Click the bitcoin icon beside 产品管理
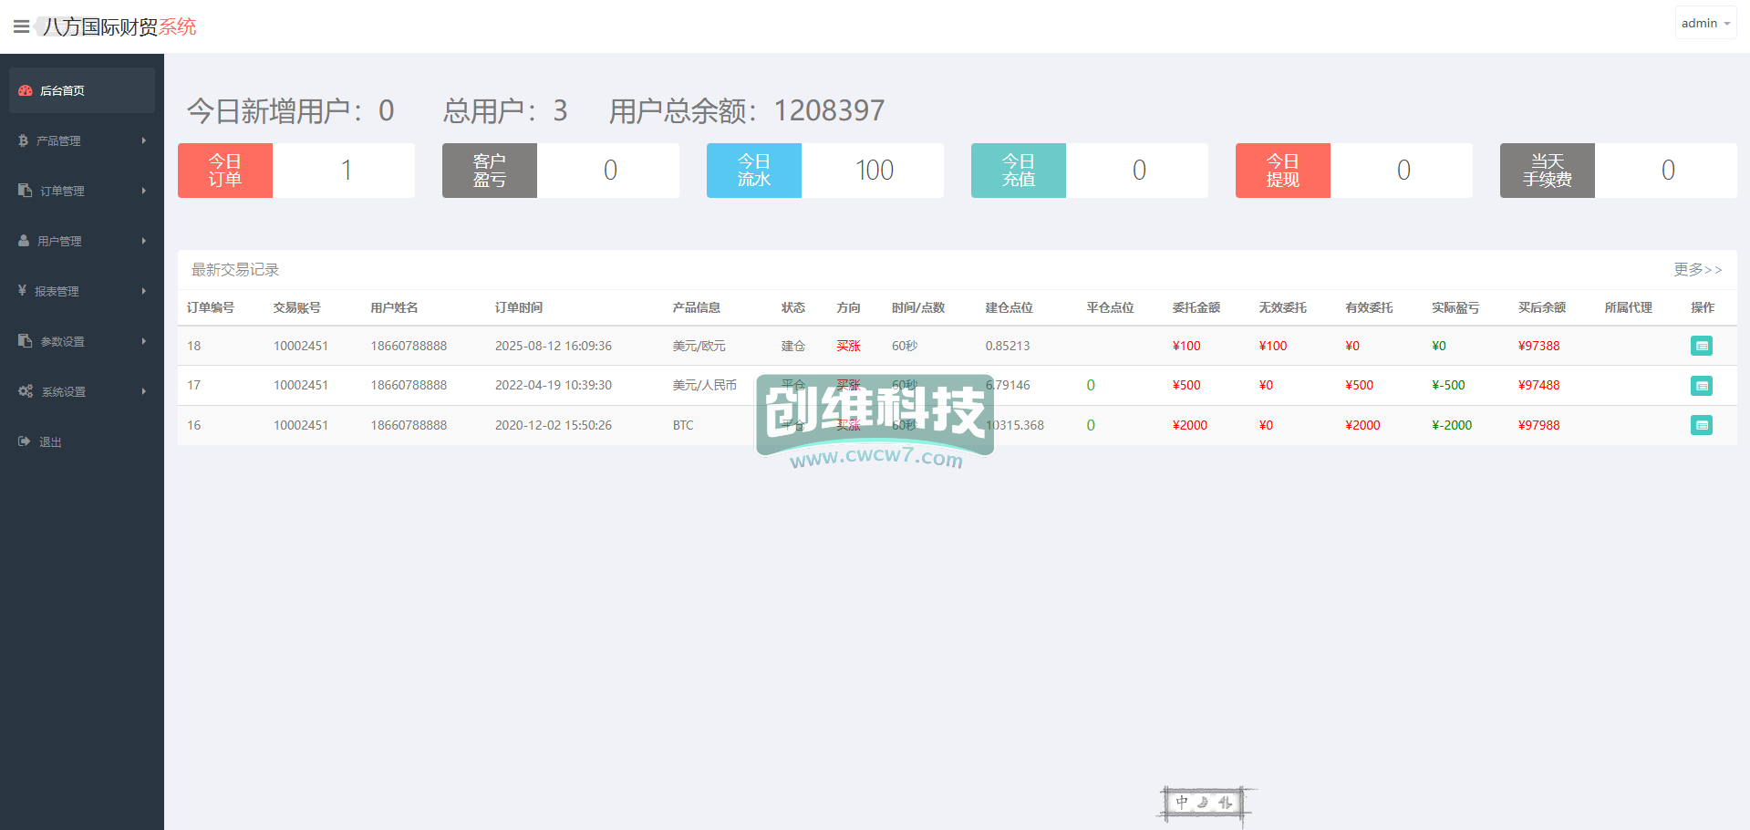This screenshot has width=1750, height=830. [23, 140]
